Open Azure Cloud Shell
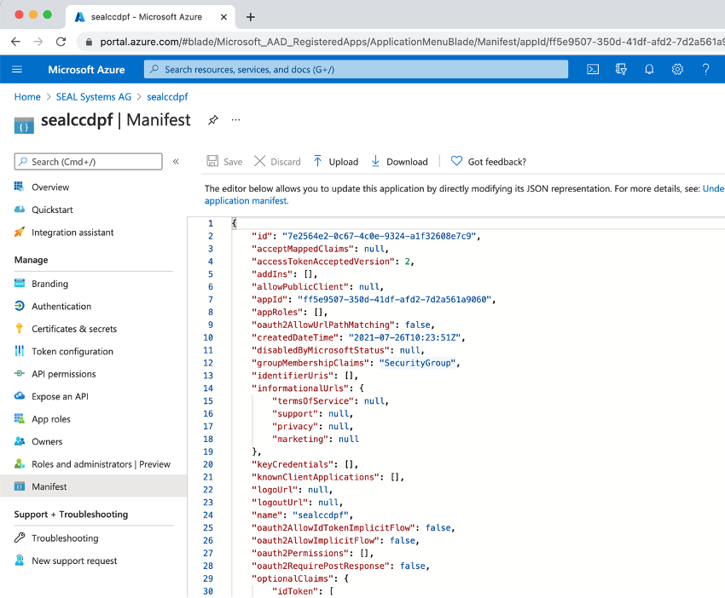 pos(593,69)
